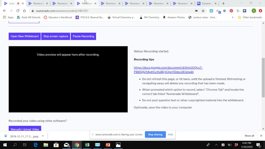Screen dimensions: 265x149
Task: Open the jpeg download options arrow
Action: (43, 136)
